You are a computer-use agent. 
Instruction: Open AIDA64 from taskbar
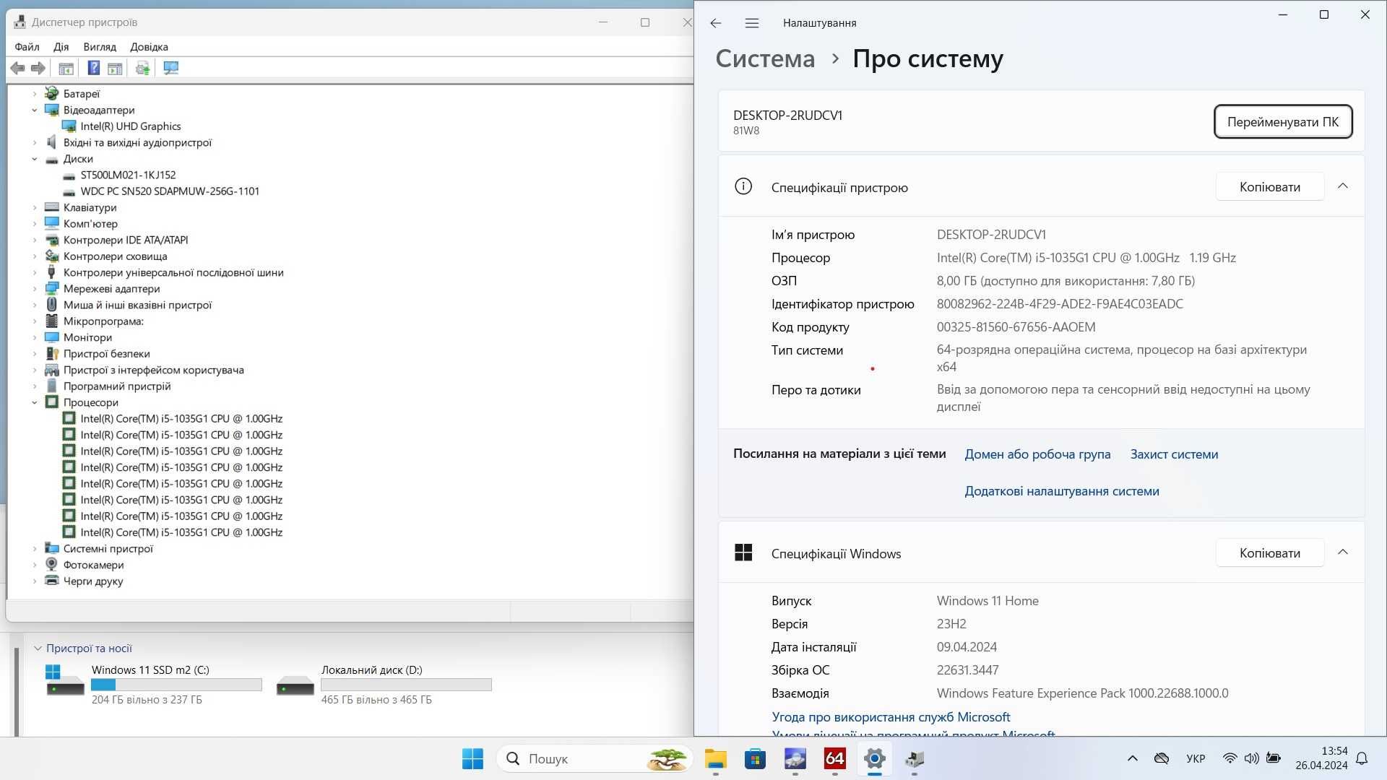tap(834, 759)
